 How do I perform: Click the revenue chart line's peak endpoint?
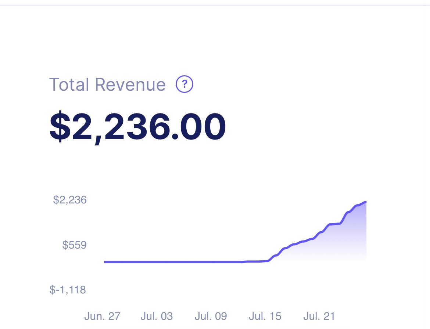point(366,202)
